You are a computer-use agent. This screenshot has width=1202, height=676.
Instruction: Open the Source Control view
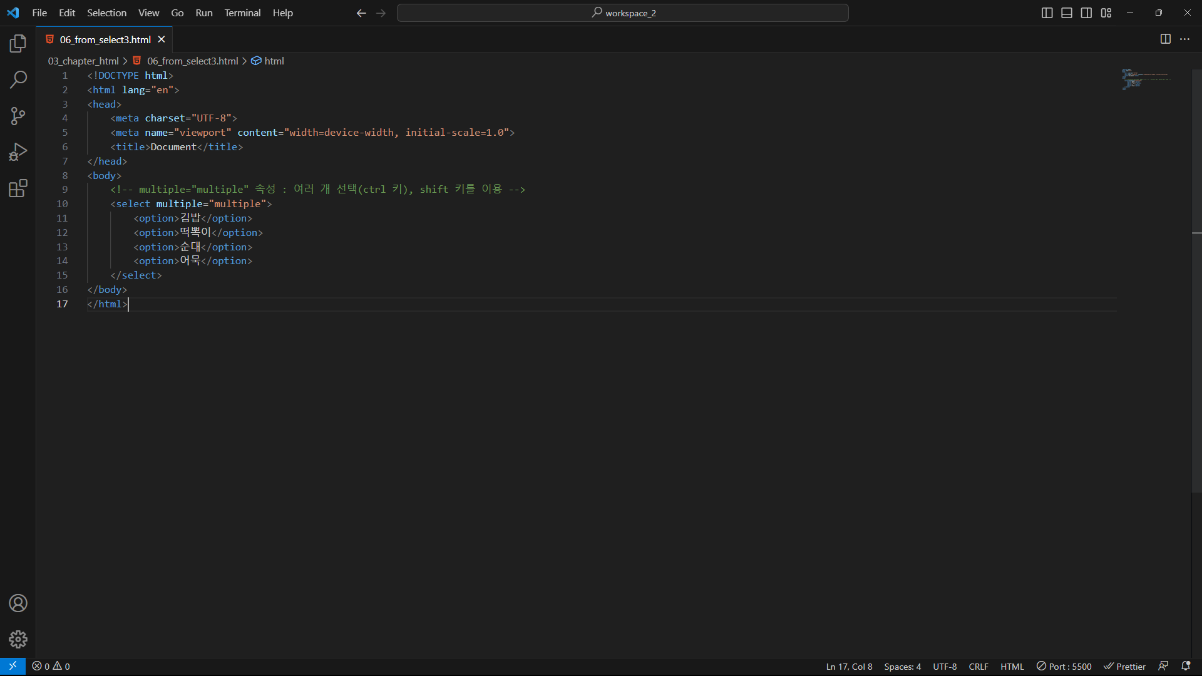pyautogui.click(x=18, y=116)
